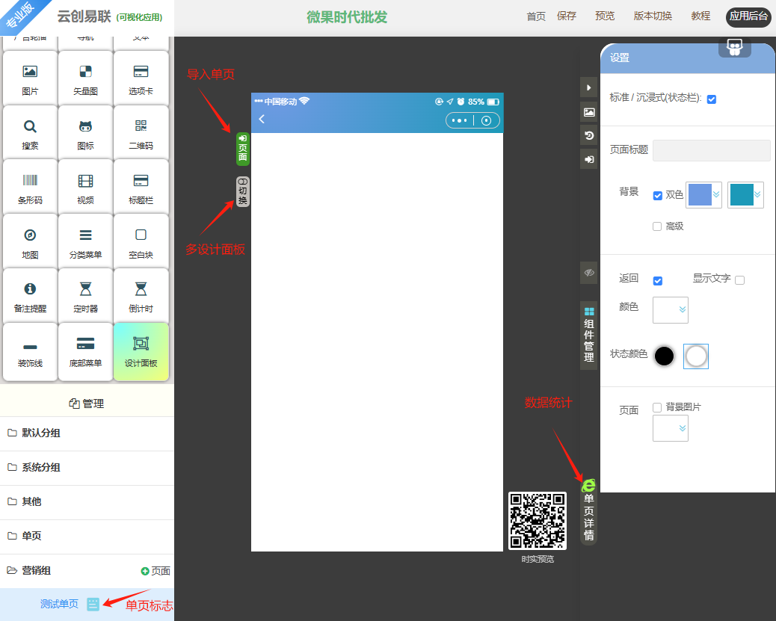Open the 版本切换 menu item
The width and height of the screenshot is (776, 621).
(x=653, y=16)
